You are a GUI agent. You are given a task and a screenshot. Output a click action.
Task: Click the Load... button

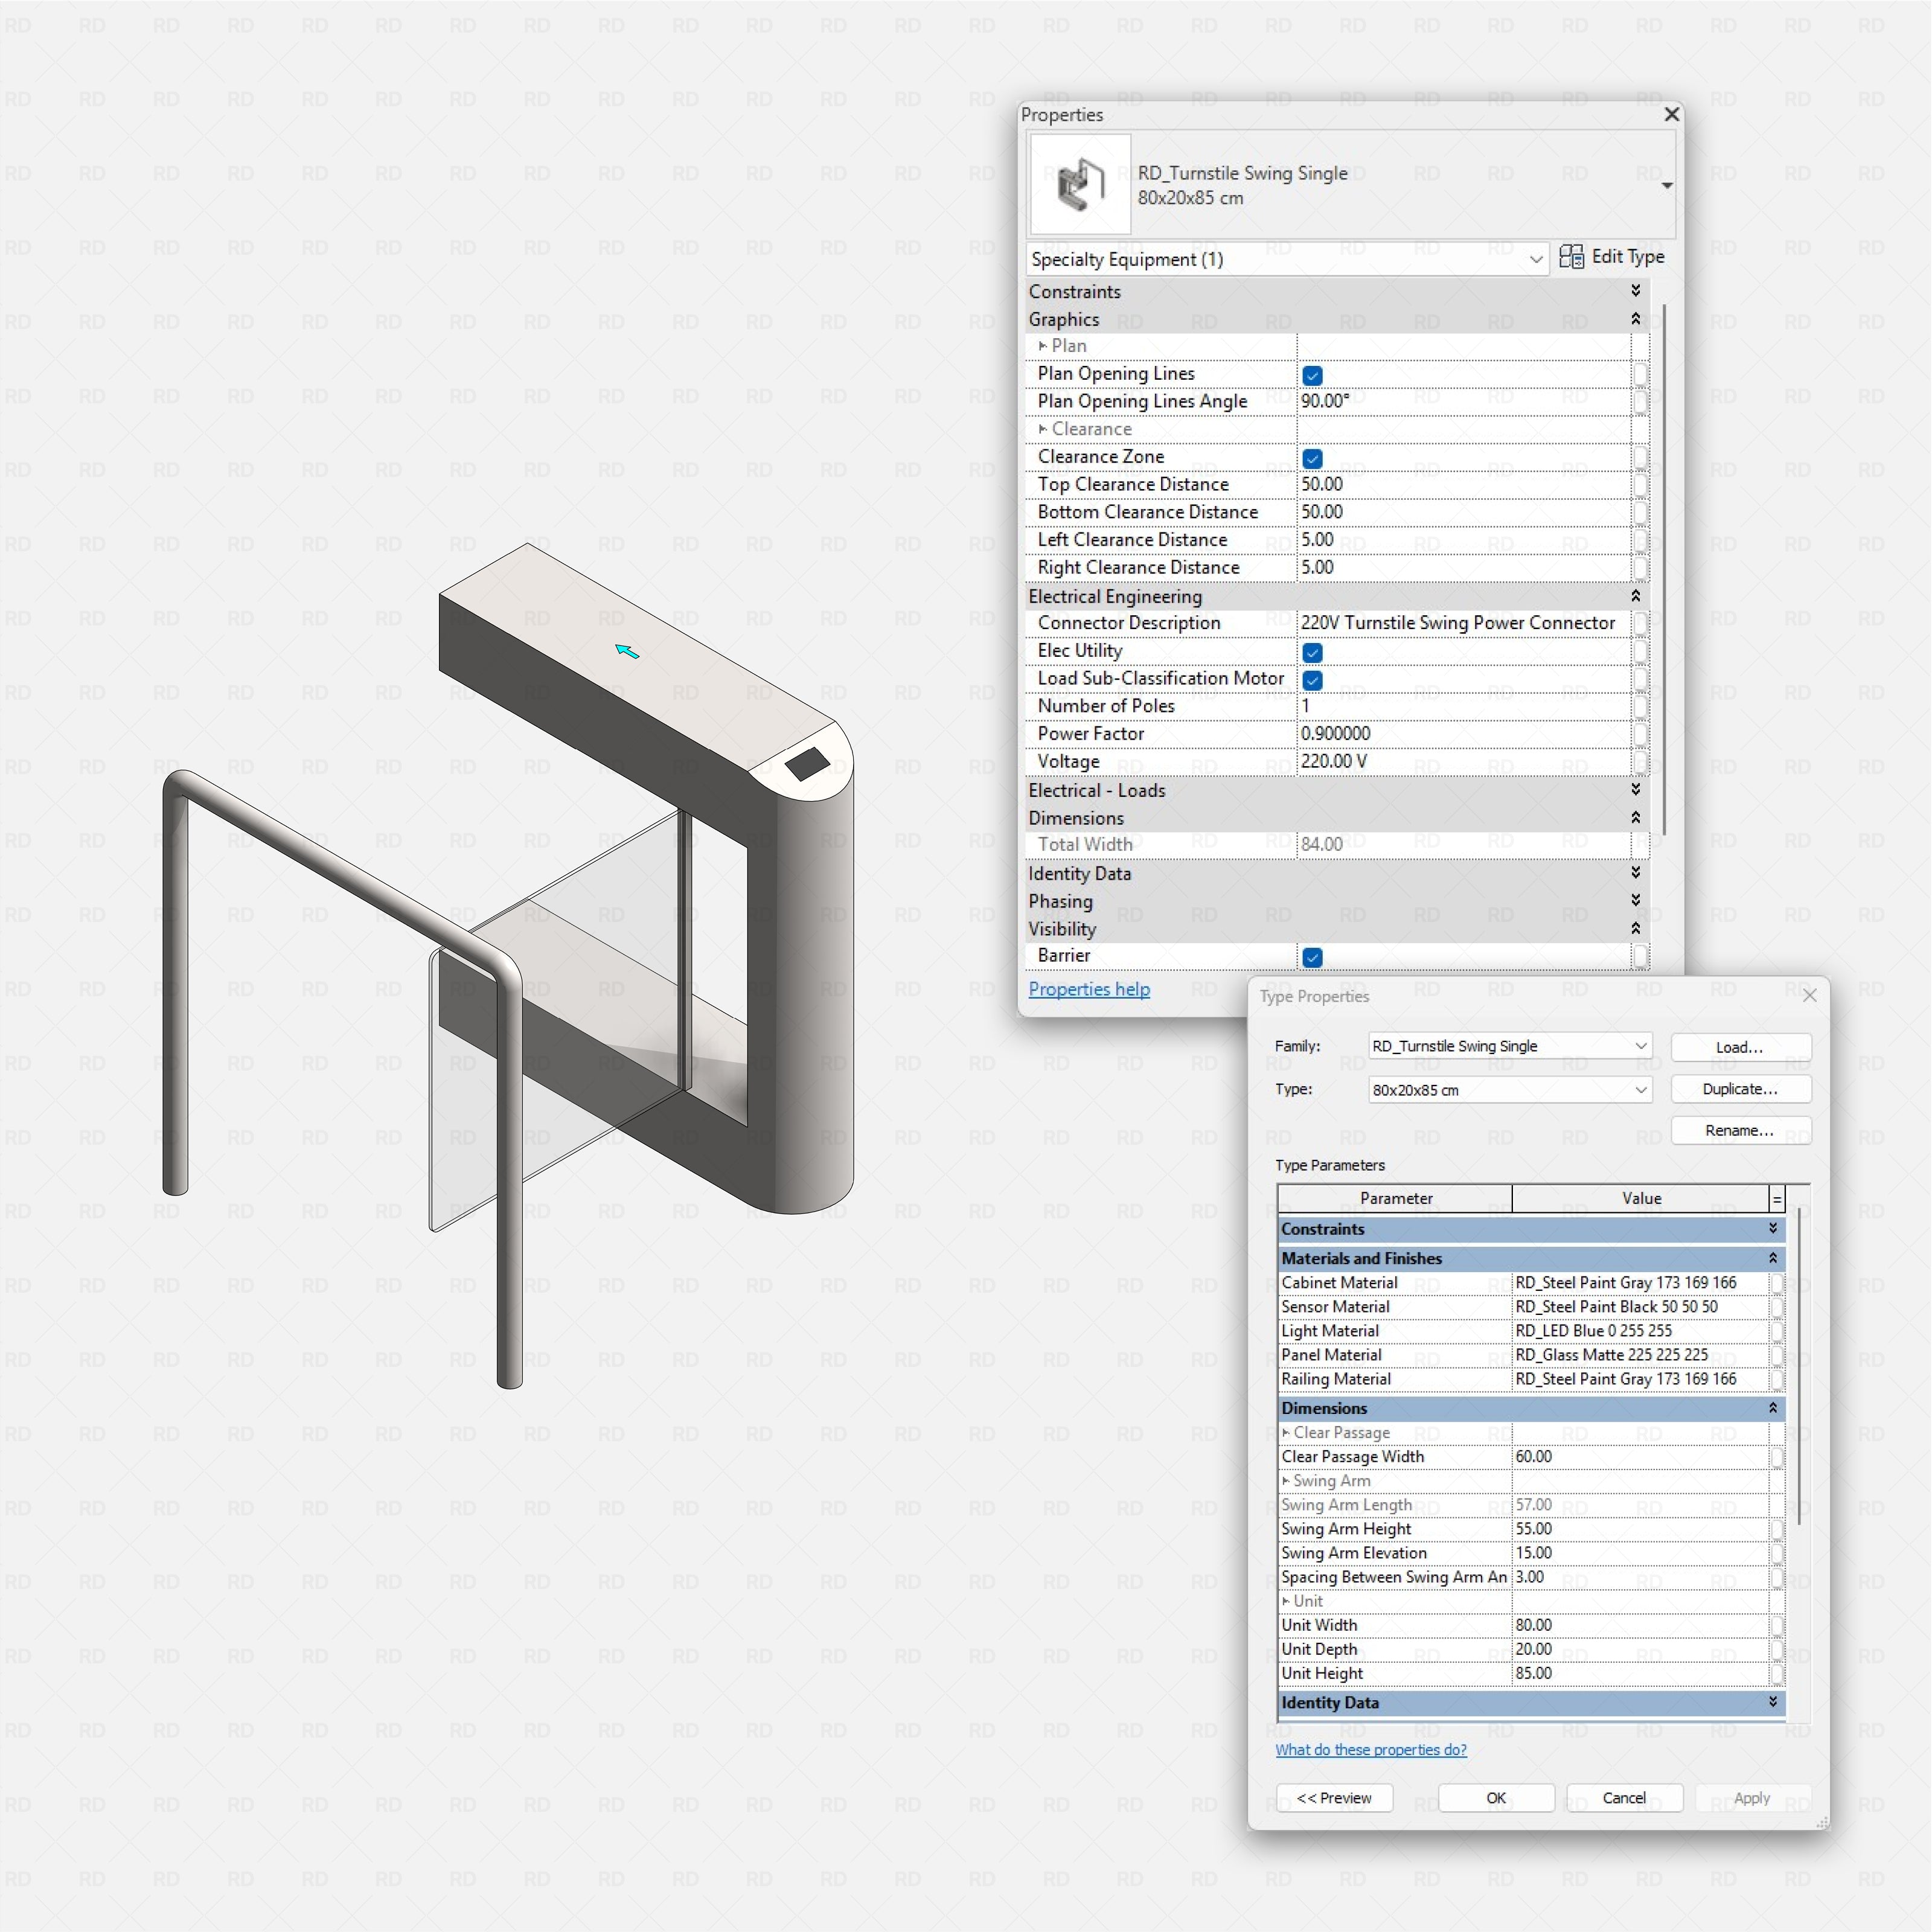pyautogui.click(x=1740, y=1047)
